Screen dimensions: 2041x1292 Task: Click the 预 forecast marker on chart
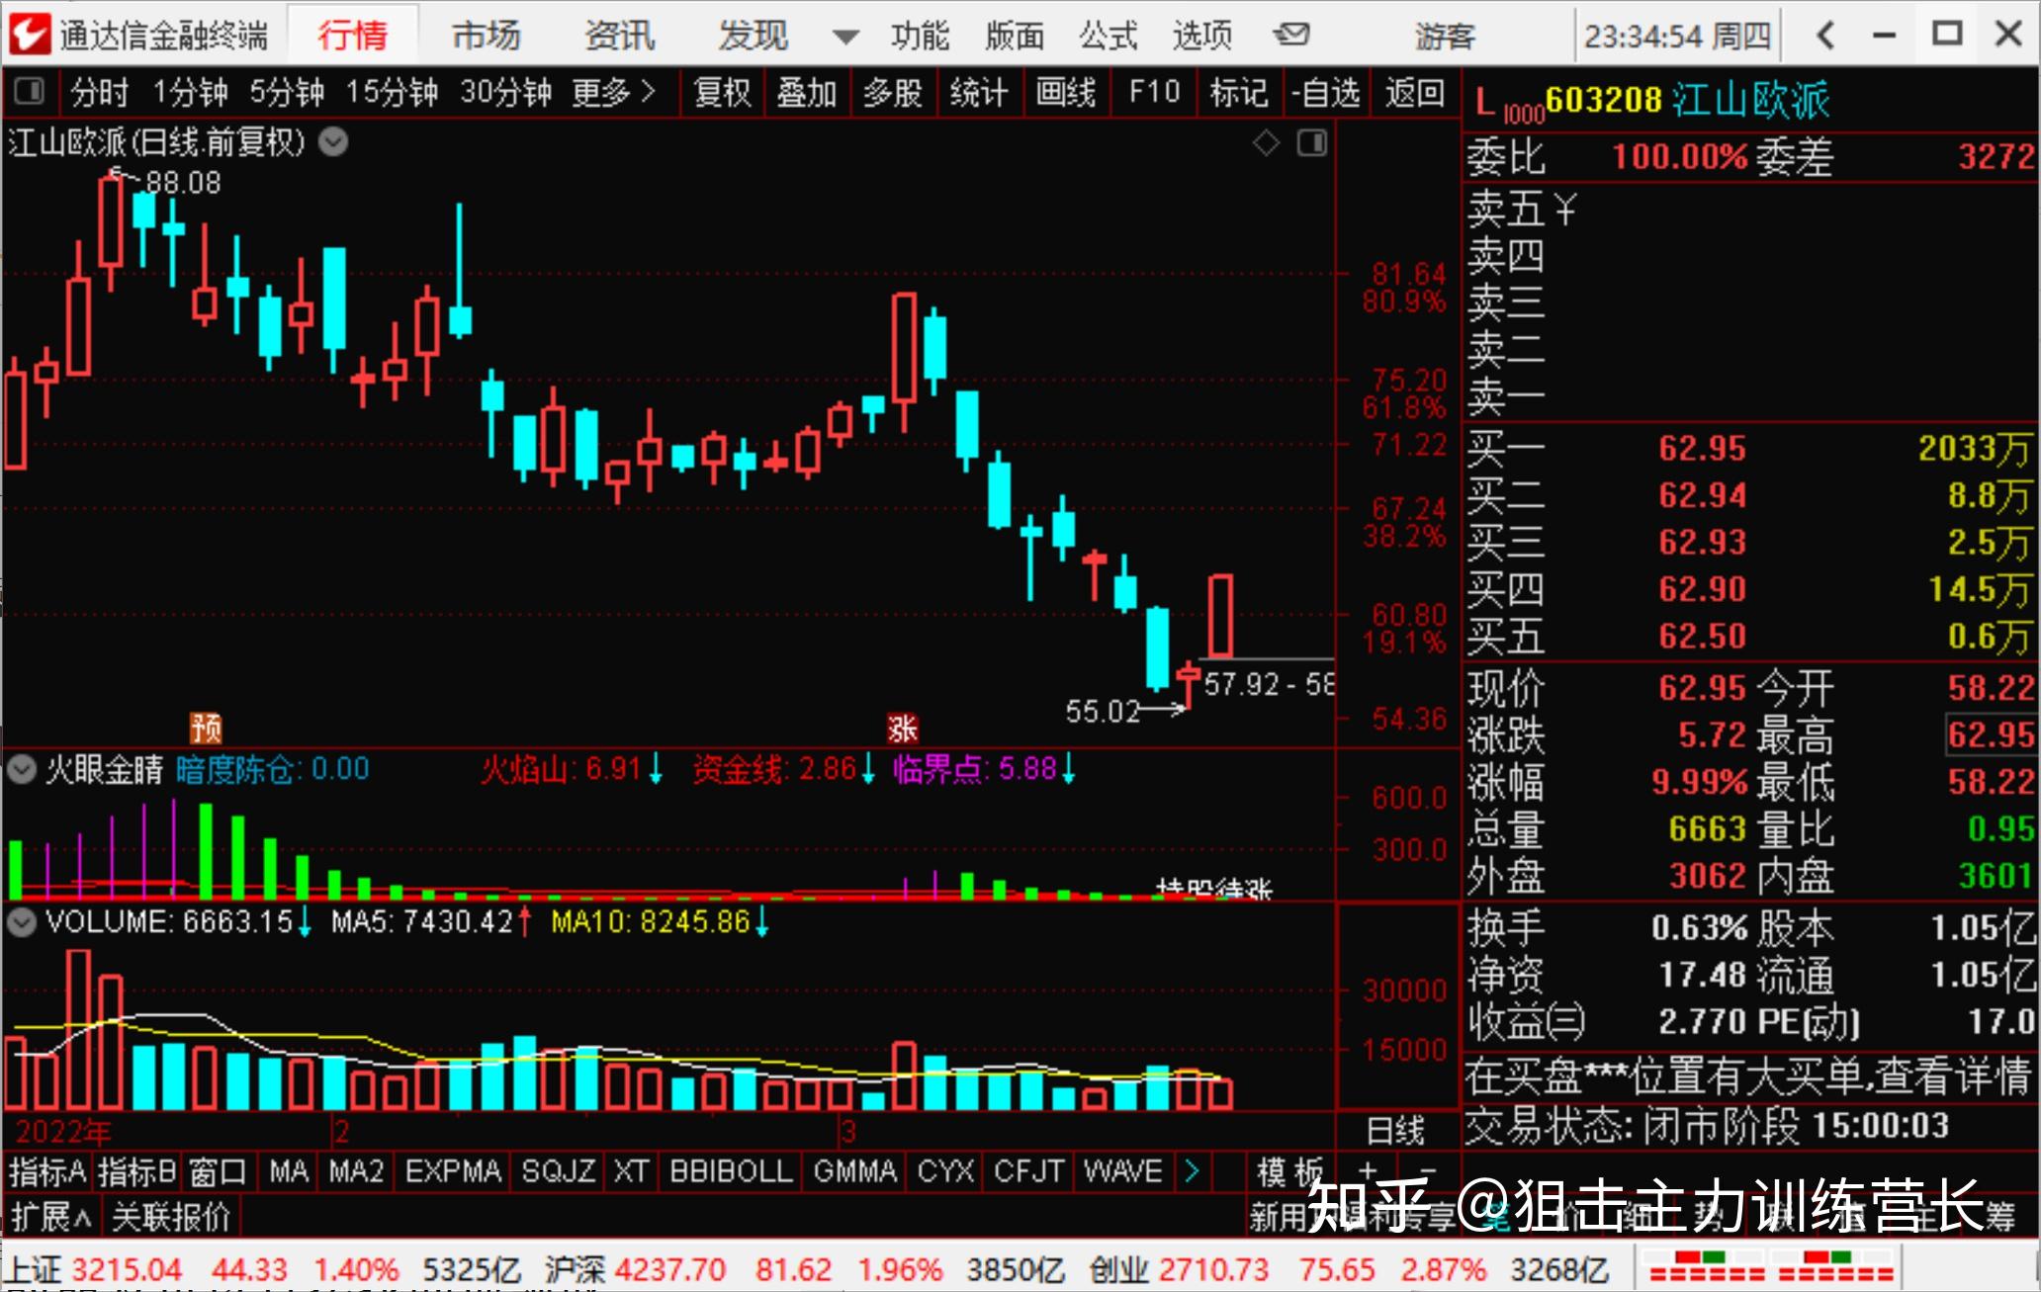point(207,729)
